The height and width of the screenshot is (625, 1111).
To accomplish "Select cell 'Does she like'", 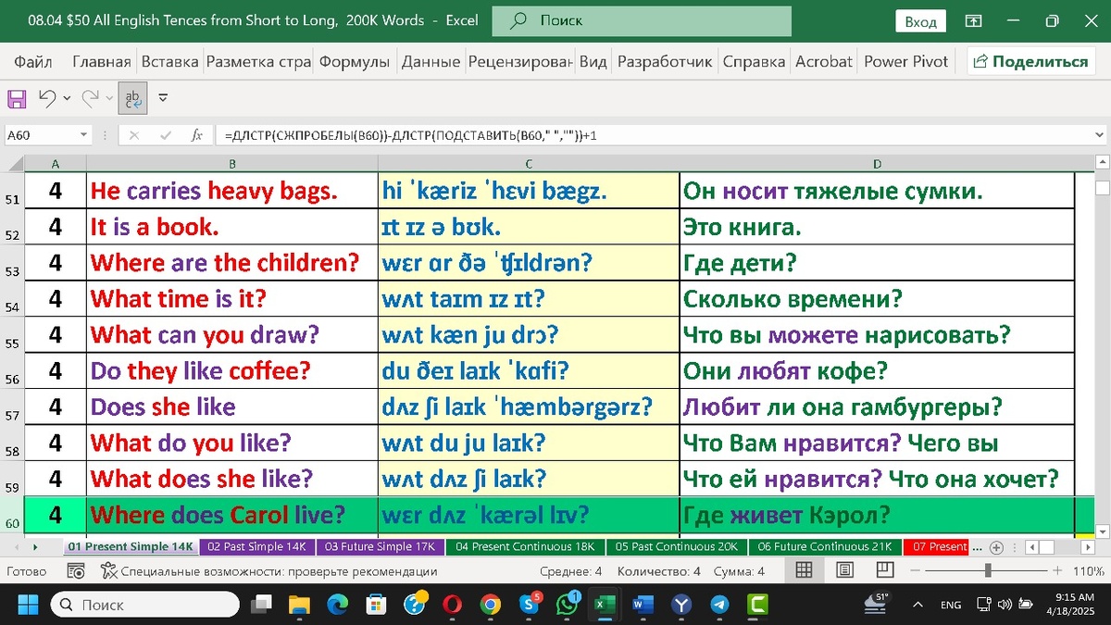I will coord(231,406).
